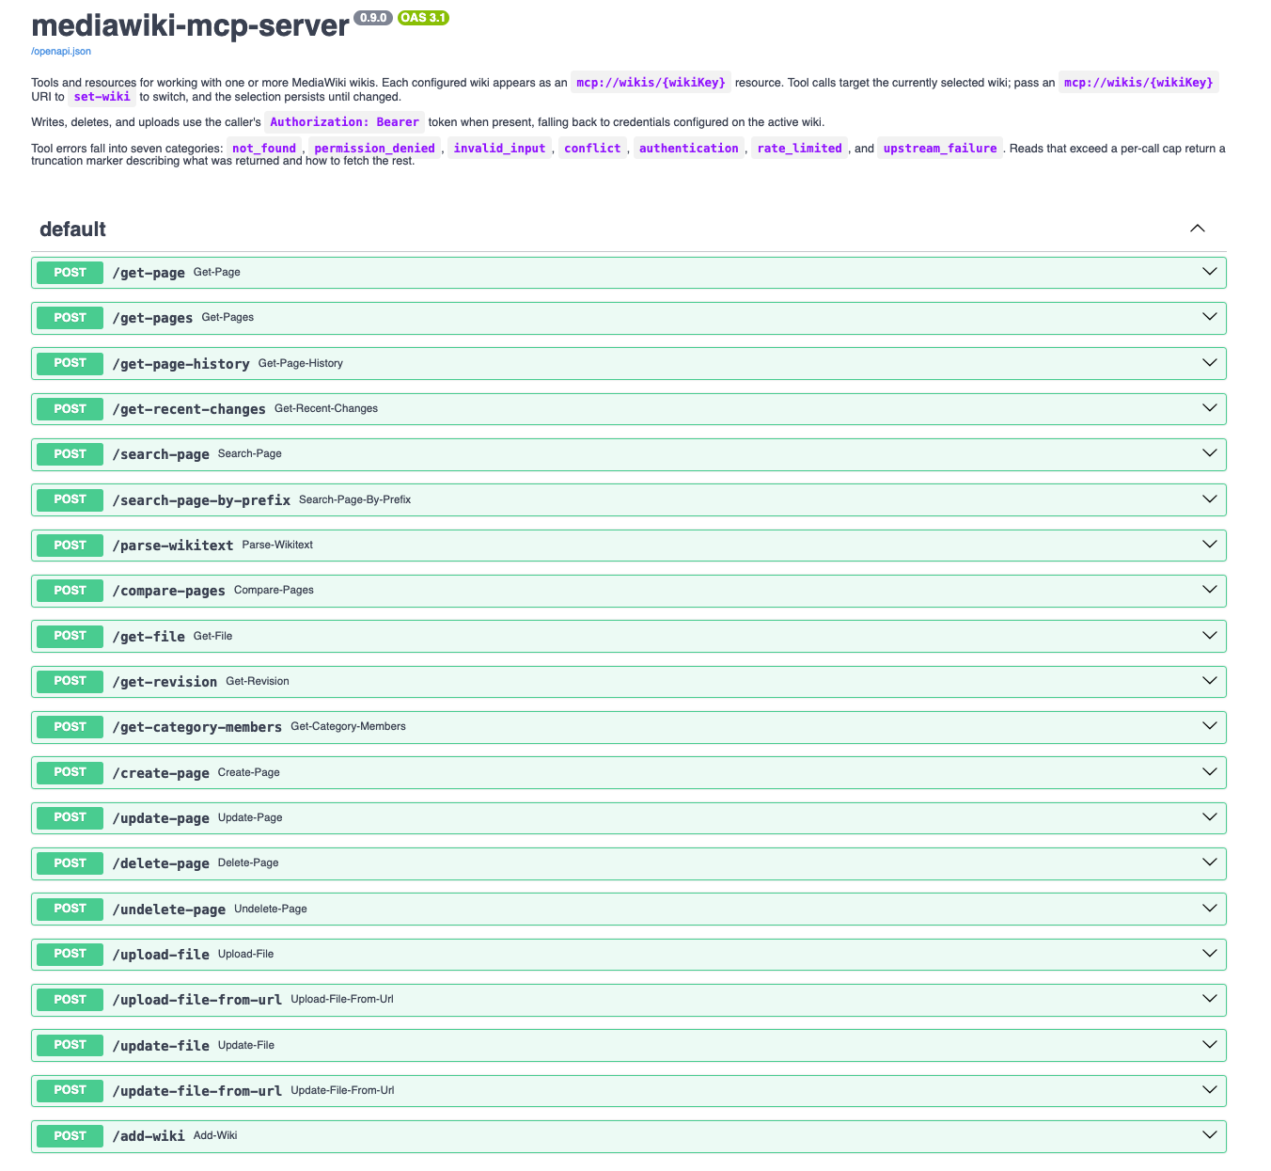Image resolution: width=1271 pixels, height=1171 pixels.
Task: Open the /get-file endpoint path
Action: click(149, 637)
